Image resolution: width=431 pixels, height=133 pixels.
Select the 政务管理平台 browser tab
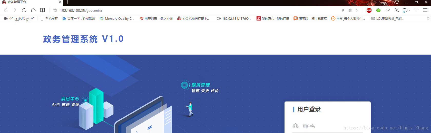31,2
